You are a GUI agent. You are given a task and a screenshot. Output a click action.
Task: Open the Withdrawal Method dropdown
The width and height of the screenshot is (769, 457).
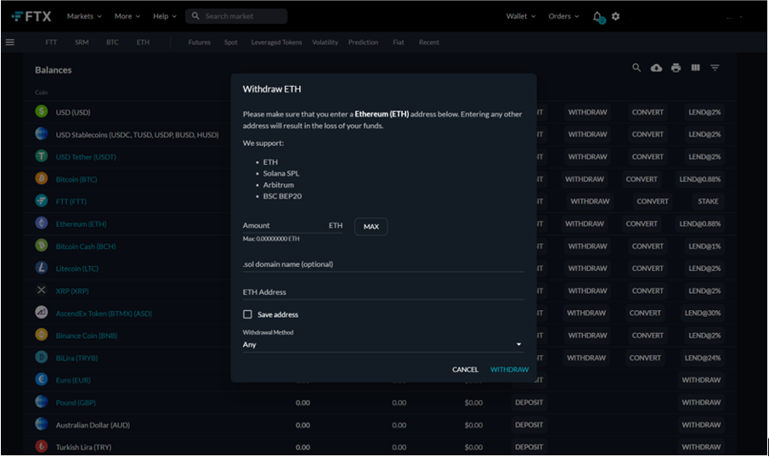click(x=383, y=345)
